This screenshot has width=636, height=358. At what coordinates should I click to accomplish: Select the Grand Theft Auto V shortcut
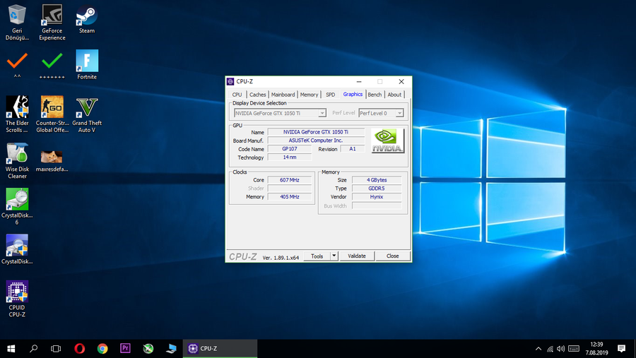coord(87,107)
